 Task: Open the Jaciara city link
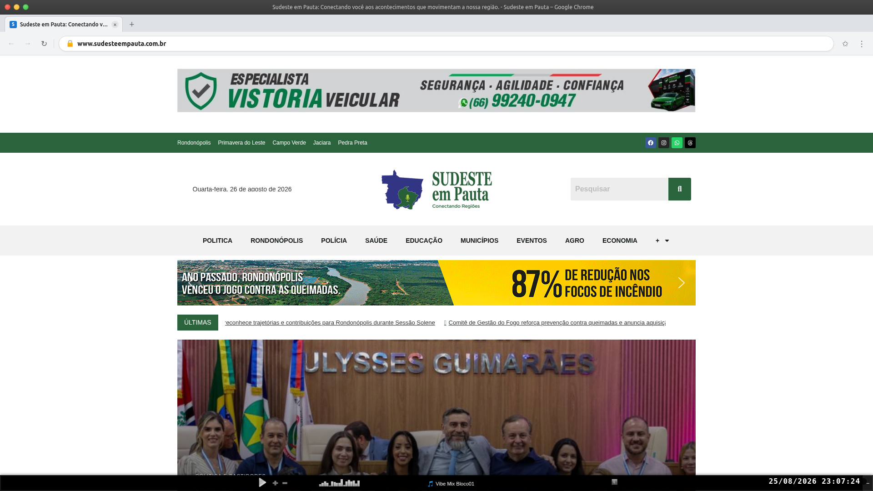coord(321,143)
